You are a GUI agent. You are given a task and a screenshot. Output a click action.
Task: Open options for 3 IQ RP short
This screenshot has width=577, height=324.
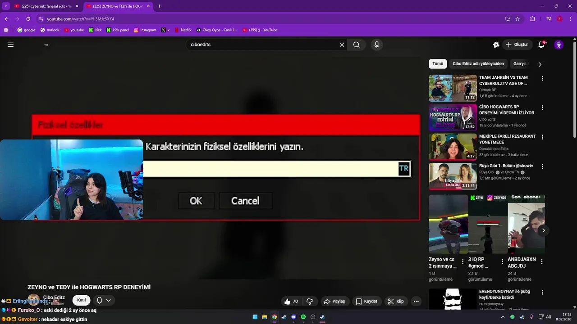click(x=503, y=261)
